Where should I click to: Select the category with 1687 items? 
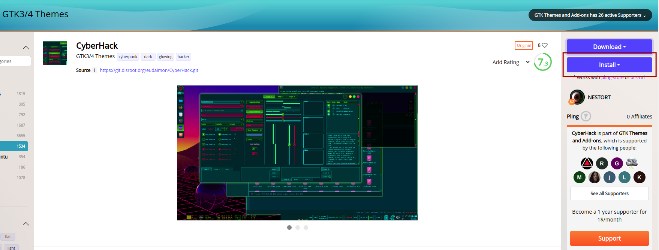(14, 125)
